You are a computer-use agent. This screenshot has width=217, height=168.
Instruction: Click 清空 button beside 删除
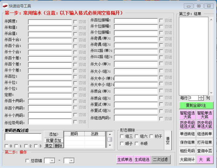[x=49, y=146]
